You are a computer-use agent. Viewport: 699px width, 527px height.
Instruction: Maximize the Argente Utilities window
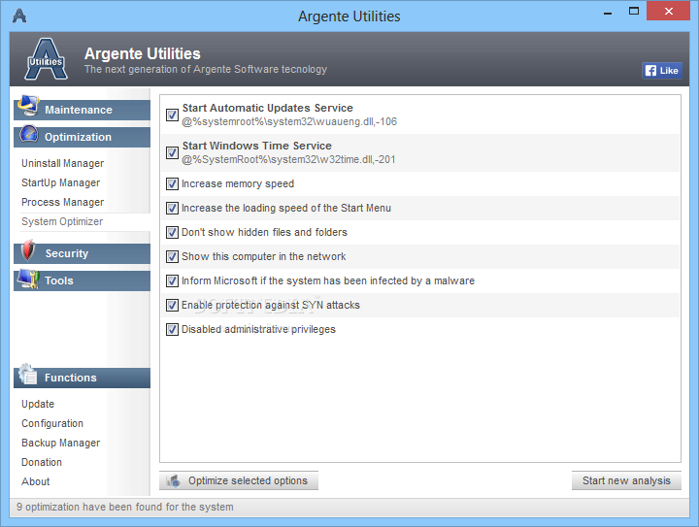point(633,12)
